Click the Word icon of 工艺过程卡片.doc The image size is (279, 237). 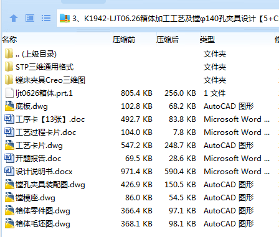click(9, 132)
